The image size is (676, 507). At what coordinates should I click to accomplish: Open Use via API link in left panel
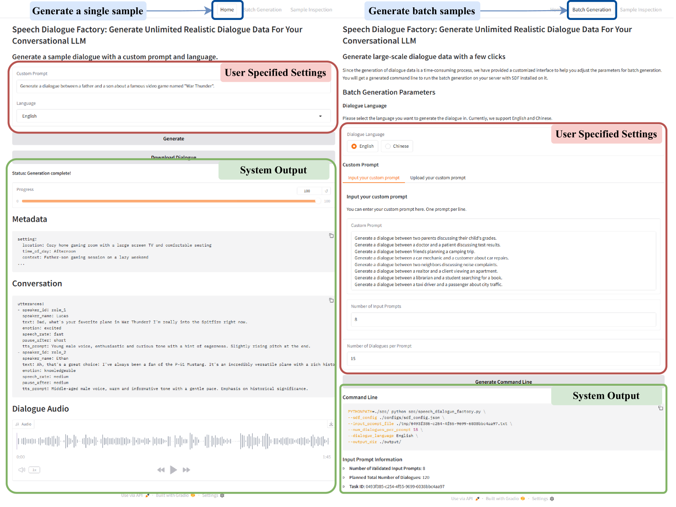(x=135, y=496)
